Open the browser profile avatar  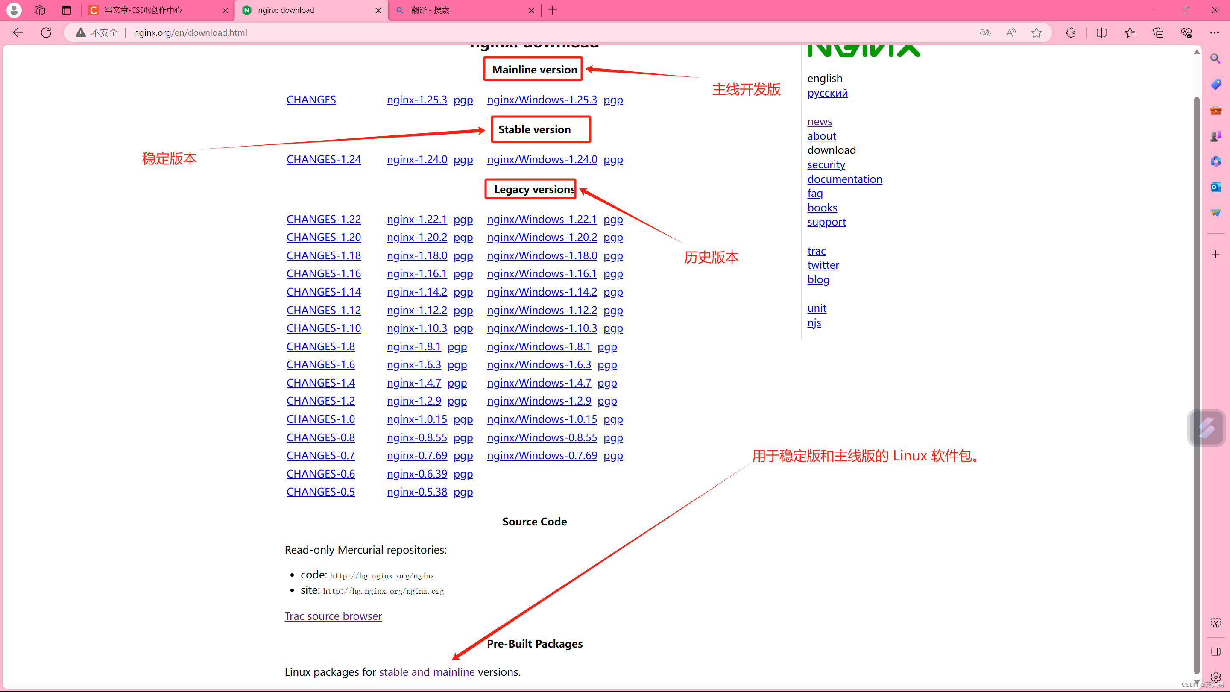[x=15, y=10]
